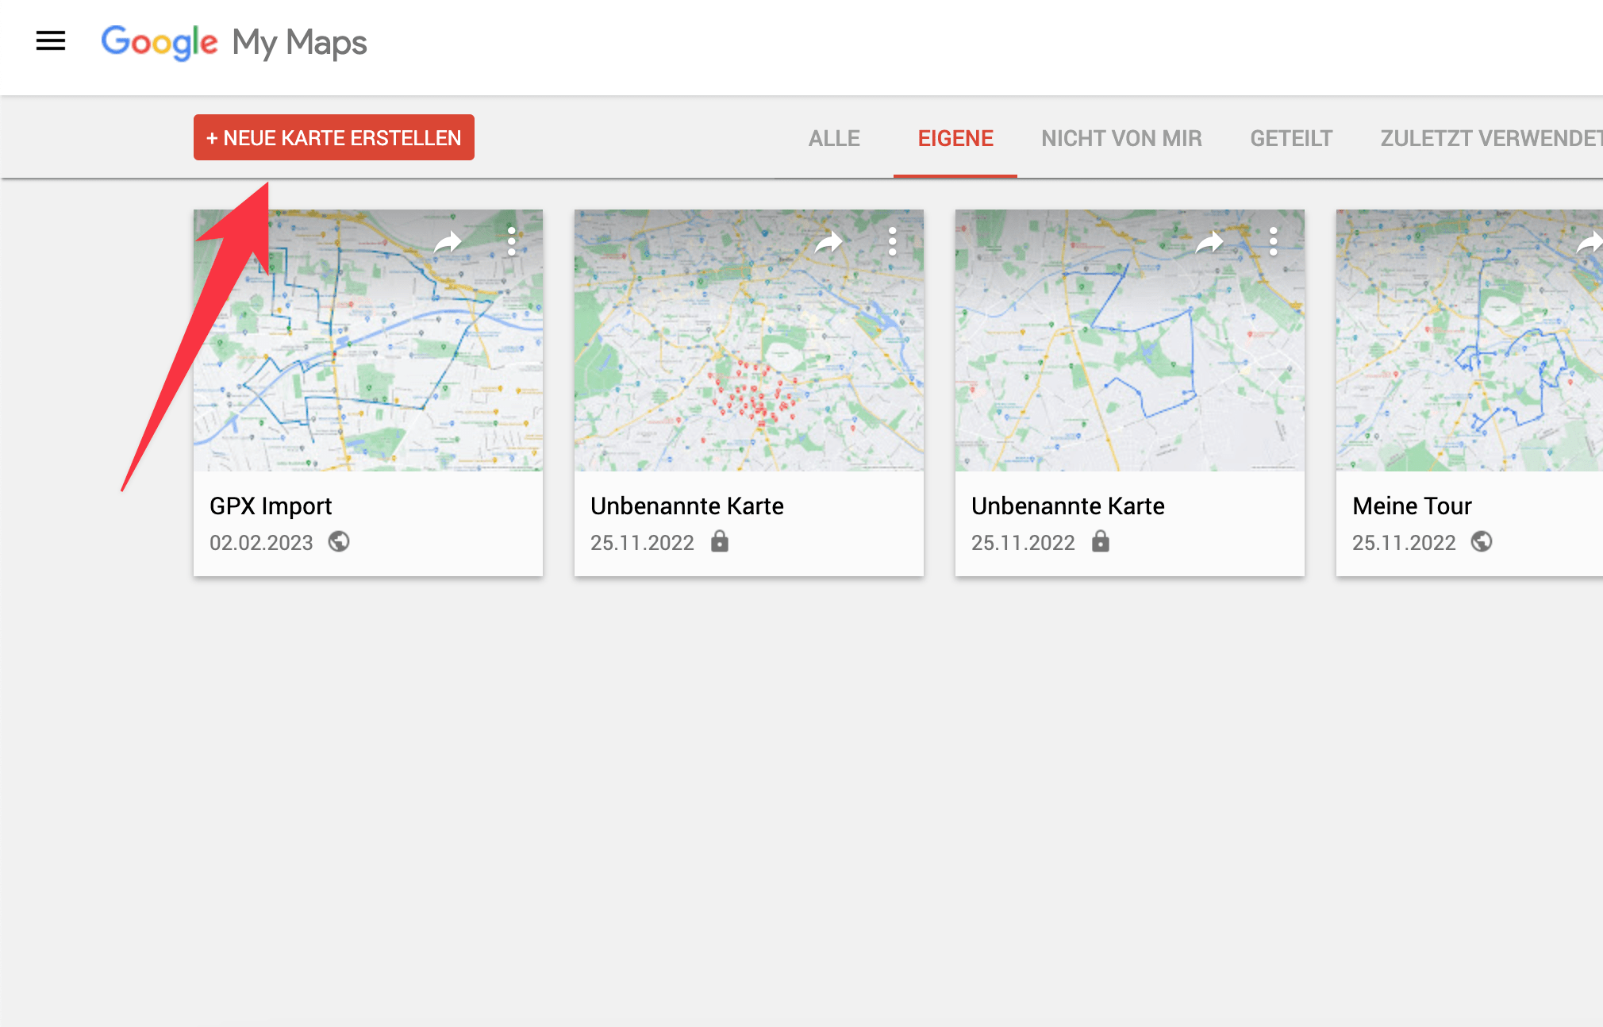Image resolution: width=1603 pixels, height=1027 pixels.
Task: Click the private lock icon on blue-route map card
Action: [1101, 541]
